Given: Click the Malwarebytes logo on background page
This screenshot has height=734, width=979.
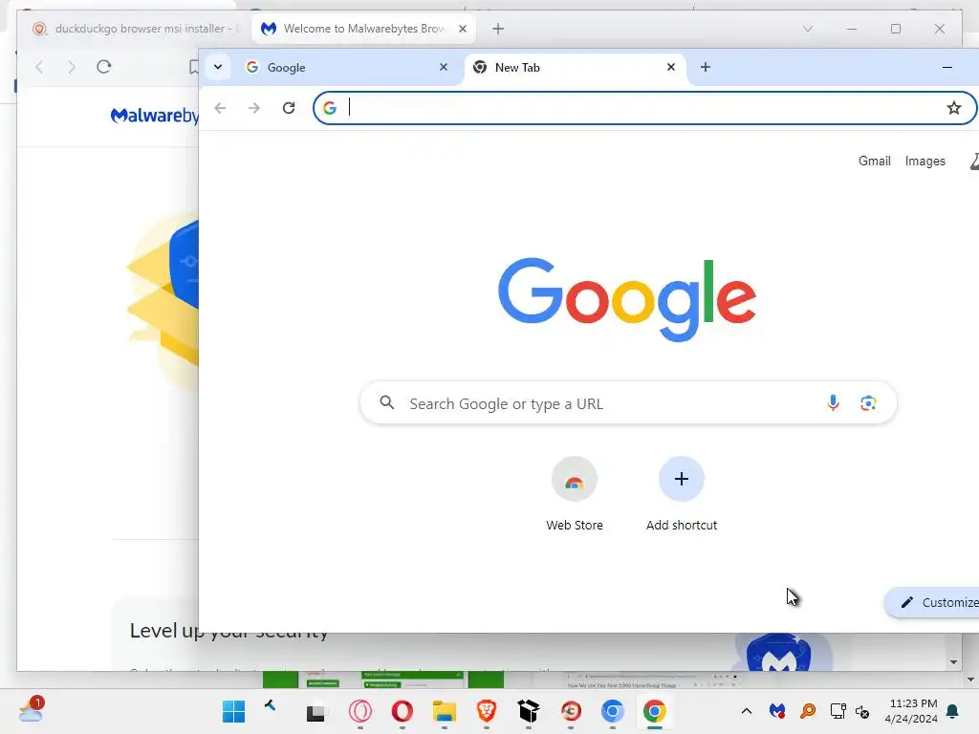Looking at the screenshot, I should point(154,116).
